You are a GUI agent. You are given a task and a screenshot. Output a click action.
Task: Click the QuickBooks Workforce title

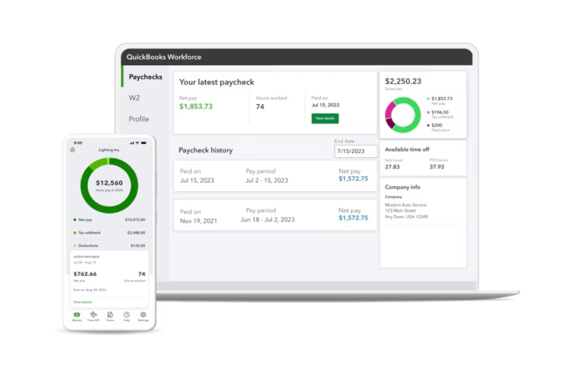(164, 57)
